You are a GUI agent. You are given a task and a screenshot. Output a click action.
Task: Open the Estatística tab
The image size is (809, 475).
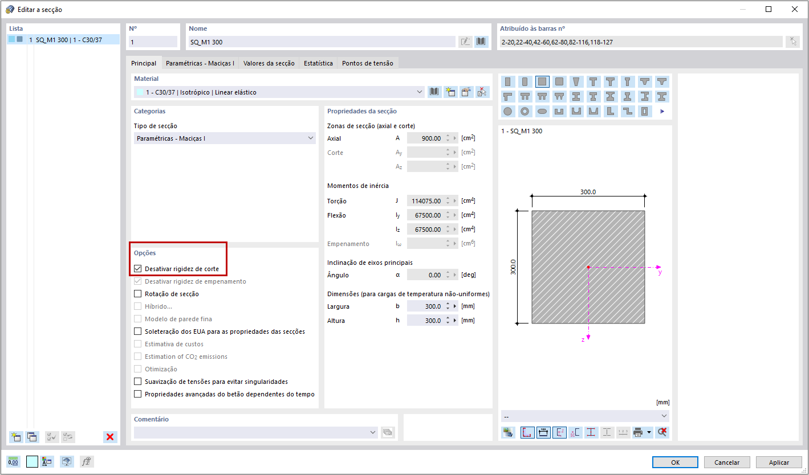click(318, 63)
